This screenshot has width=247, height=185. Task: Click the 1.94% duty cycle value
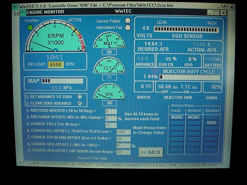click(151, 77)
